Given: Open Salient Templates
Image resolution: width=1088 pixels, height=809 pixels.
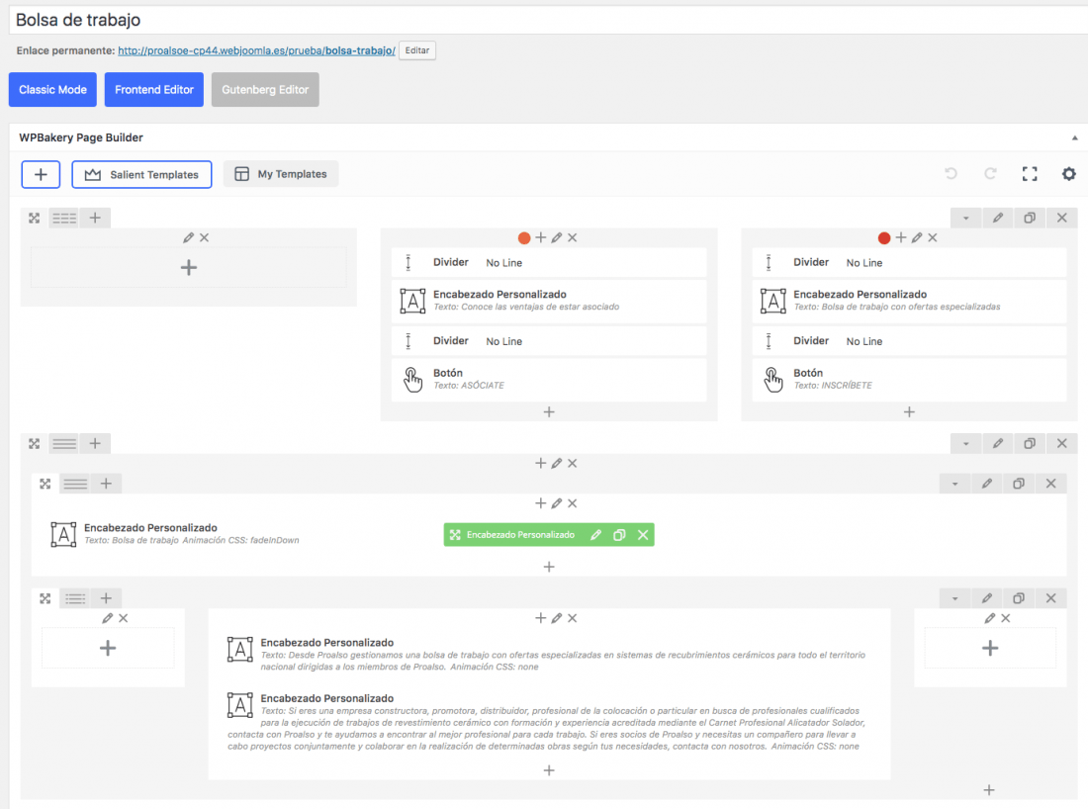Looking at the screenshot, I should pyautogui.click(x=141, y=174).
